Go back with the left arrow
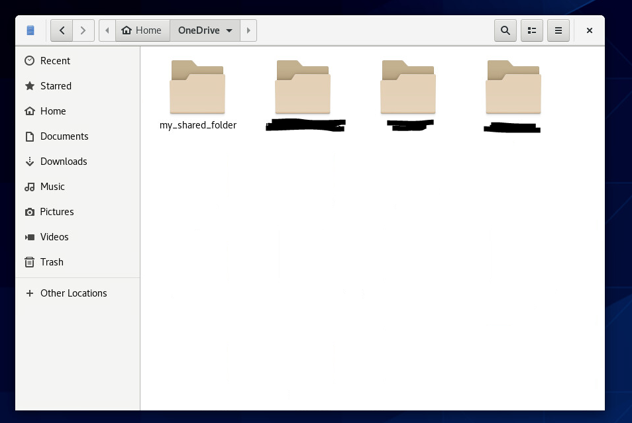This screenshot has width=632, height=423. [x=62, y=30]
